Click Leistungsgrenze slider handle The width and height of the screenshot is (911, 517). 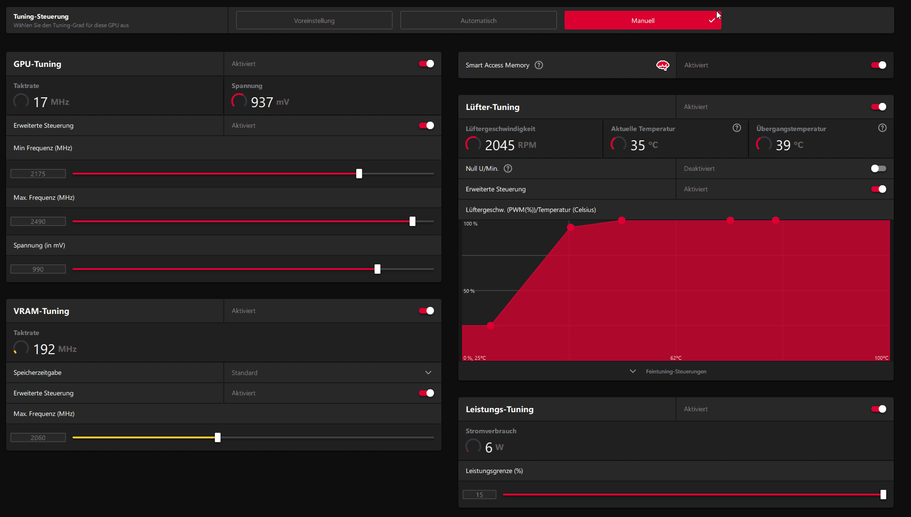pyautogui.click(x=883, y=495)
